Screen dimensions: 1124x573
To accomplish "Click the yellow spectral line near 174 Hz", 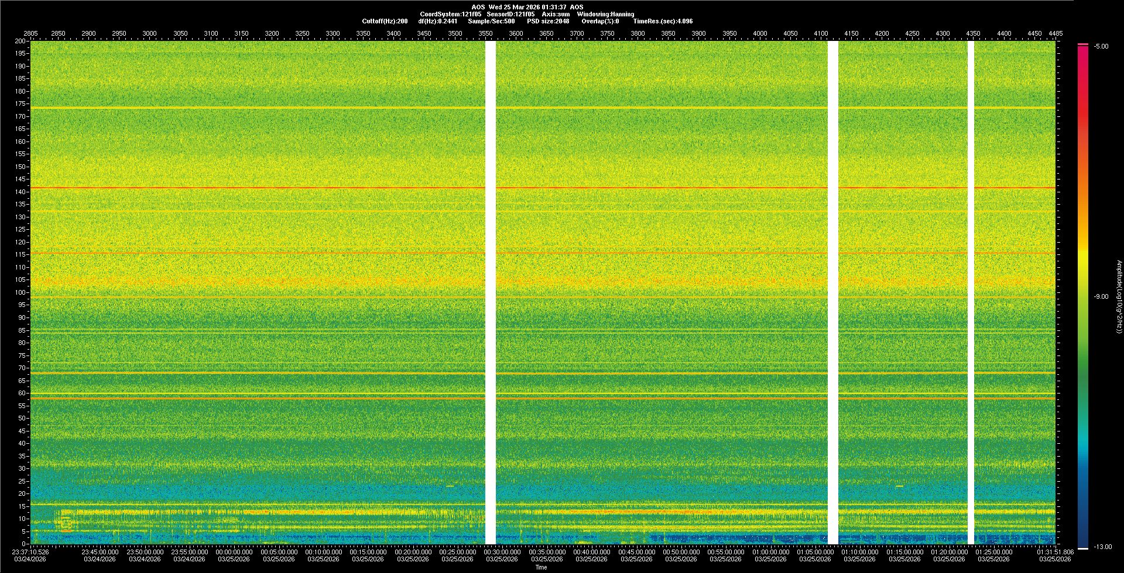I will pos(258,108).
